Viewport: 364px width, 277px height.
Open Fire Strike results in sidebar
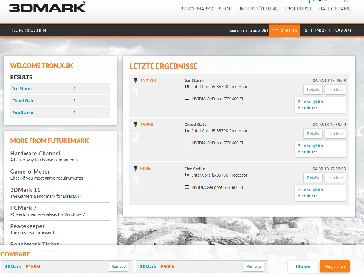(23, 113)
